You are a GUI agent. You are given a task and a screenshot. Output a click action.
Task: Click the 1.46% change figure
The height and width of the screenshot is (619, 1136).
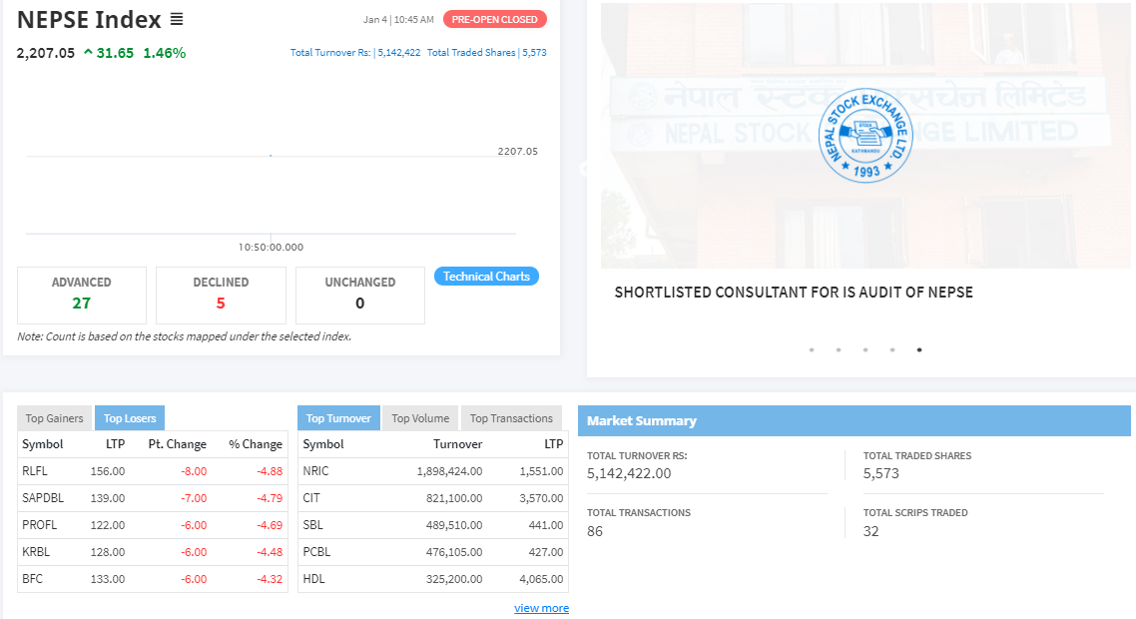click(x=165, y=53)
